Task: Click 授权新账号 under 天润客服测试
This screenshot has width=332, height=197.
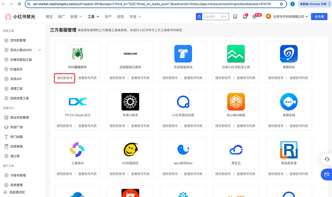Action: [x=170, y=78]
